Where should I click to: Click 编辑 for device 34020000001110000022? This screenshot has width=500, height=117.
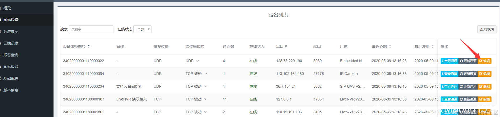[485, 61]
